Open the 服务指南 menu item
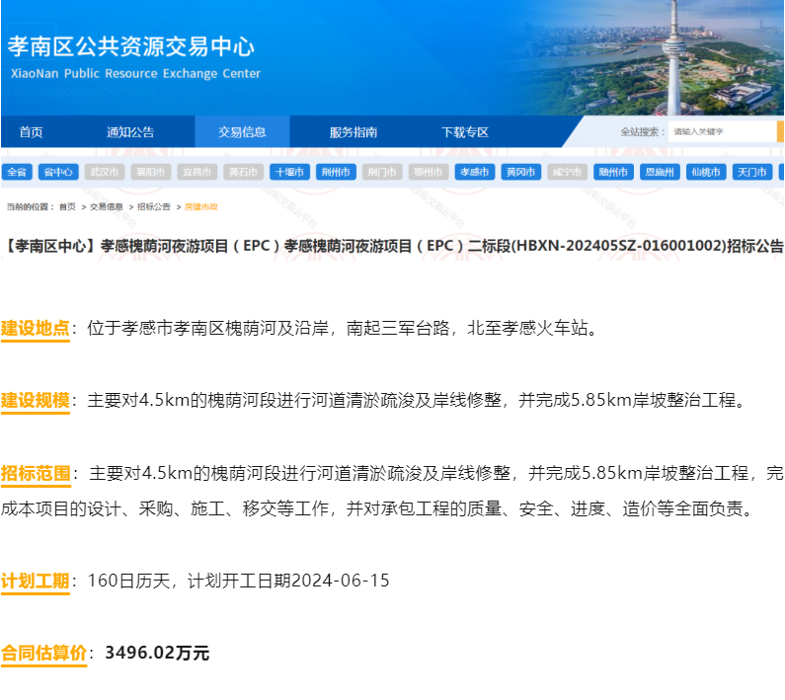Image resolution: width=785 pixels, height=700 pixels. tap(353, 132)
